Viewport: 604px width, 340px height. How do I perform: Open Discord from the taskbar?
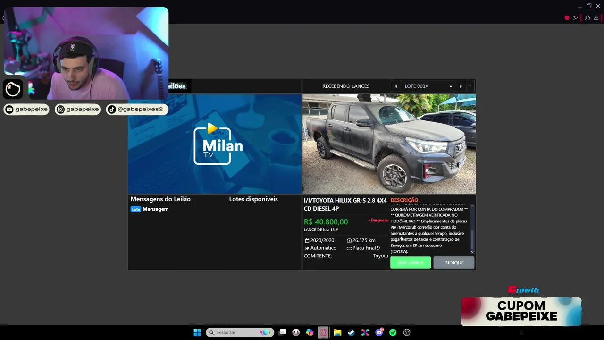click(x=379, y=332)
